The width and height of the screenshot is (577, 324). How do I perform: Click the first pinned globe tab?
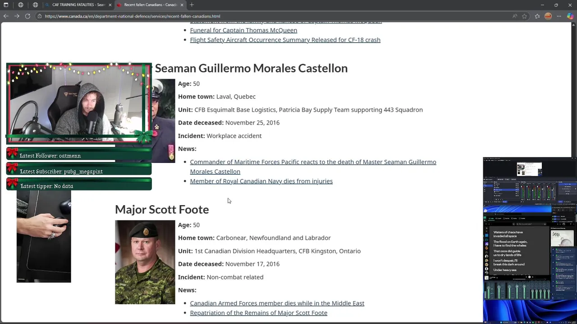click(21, 4)
